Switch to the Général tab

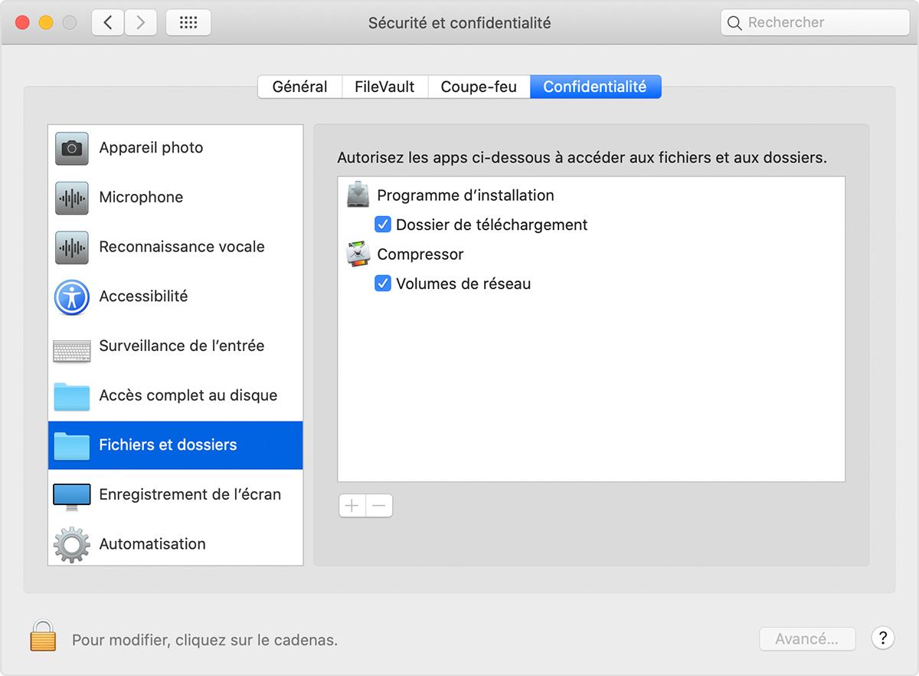click(299, 87)
